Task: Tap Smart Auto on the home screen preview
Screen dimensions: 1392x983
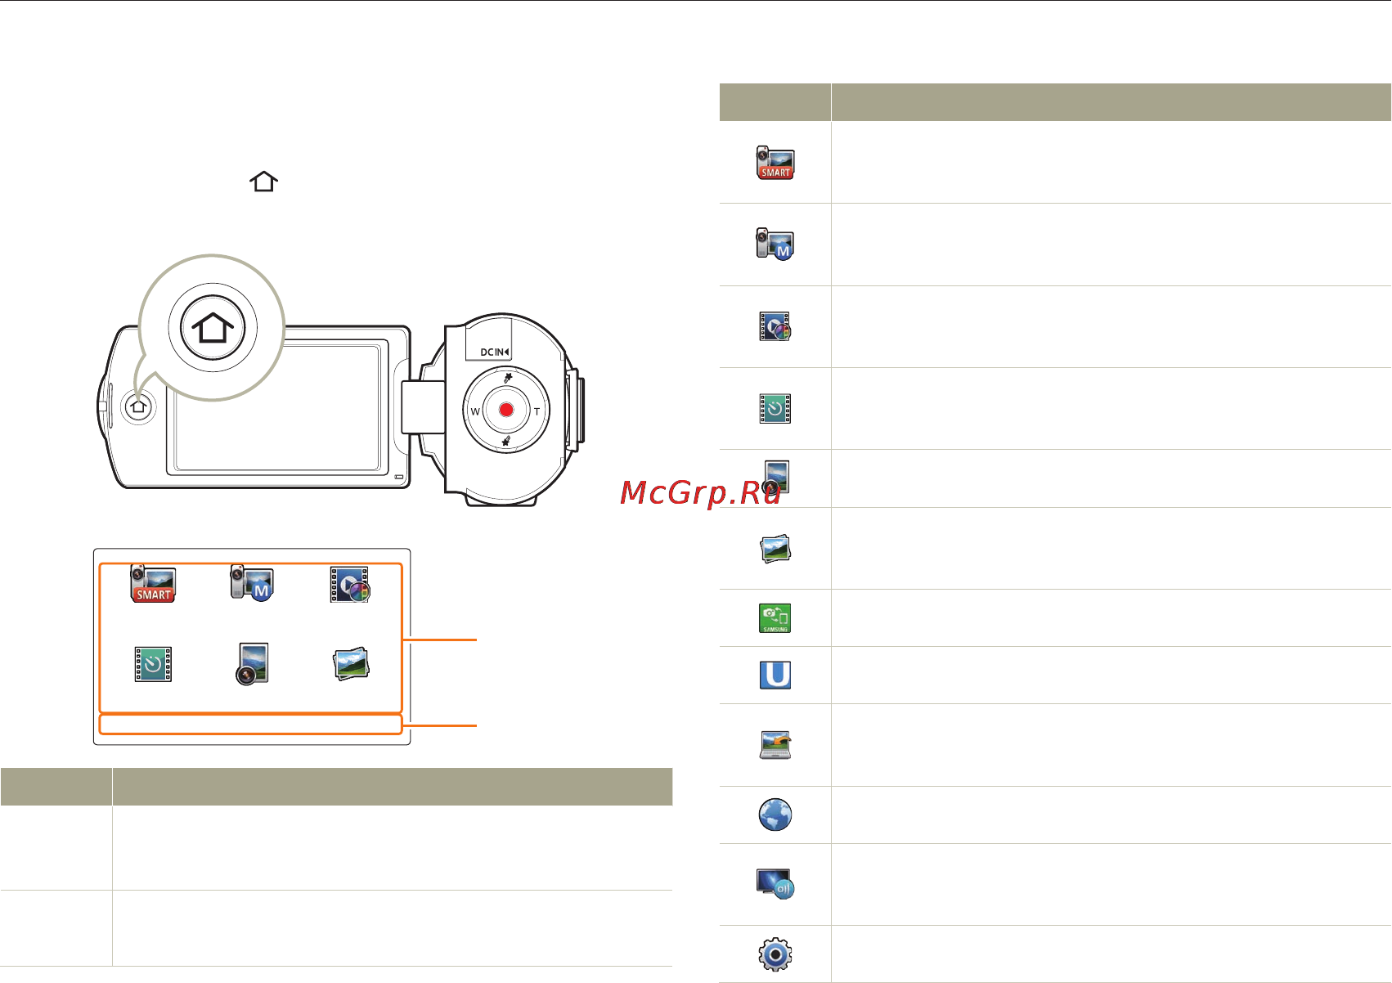Action: 153,583
